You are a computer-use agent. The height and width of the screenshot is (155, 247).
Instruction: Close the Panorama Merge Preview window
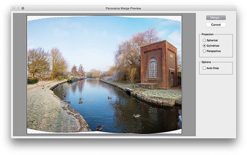tap(14, 8)
